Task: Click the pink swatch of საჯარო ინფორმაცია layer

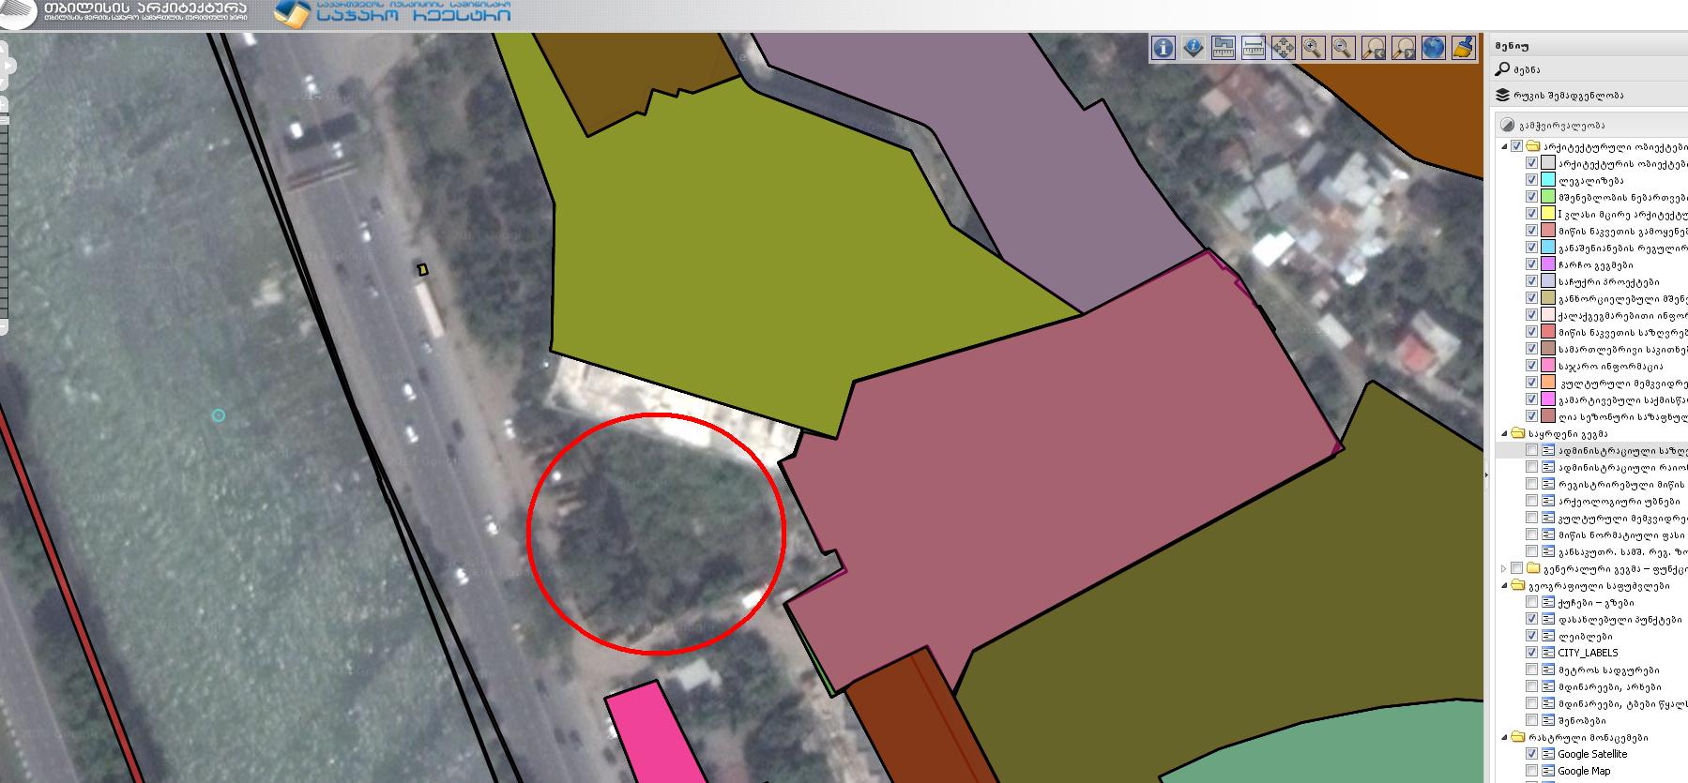Action: [x=1548, y=366]
